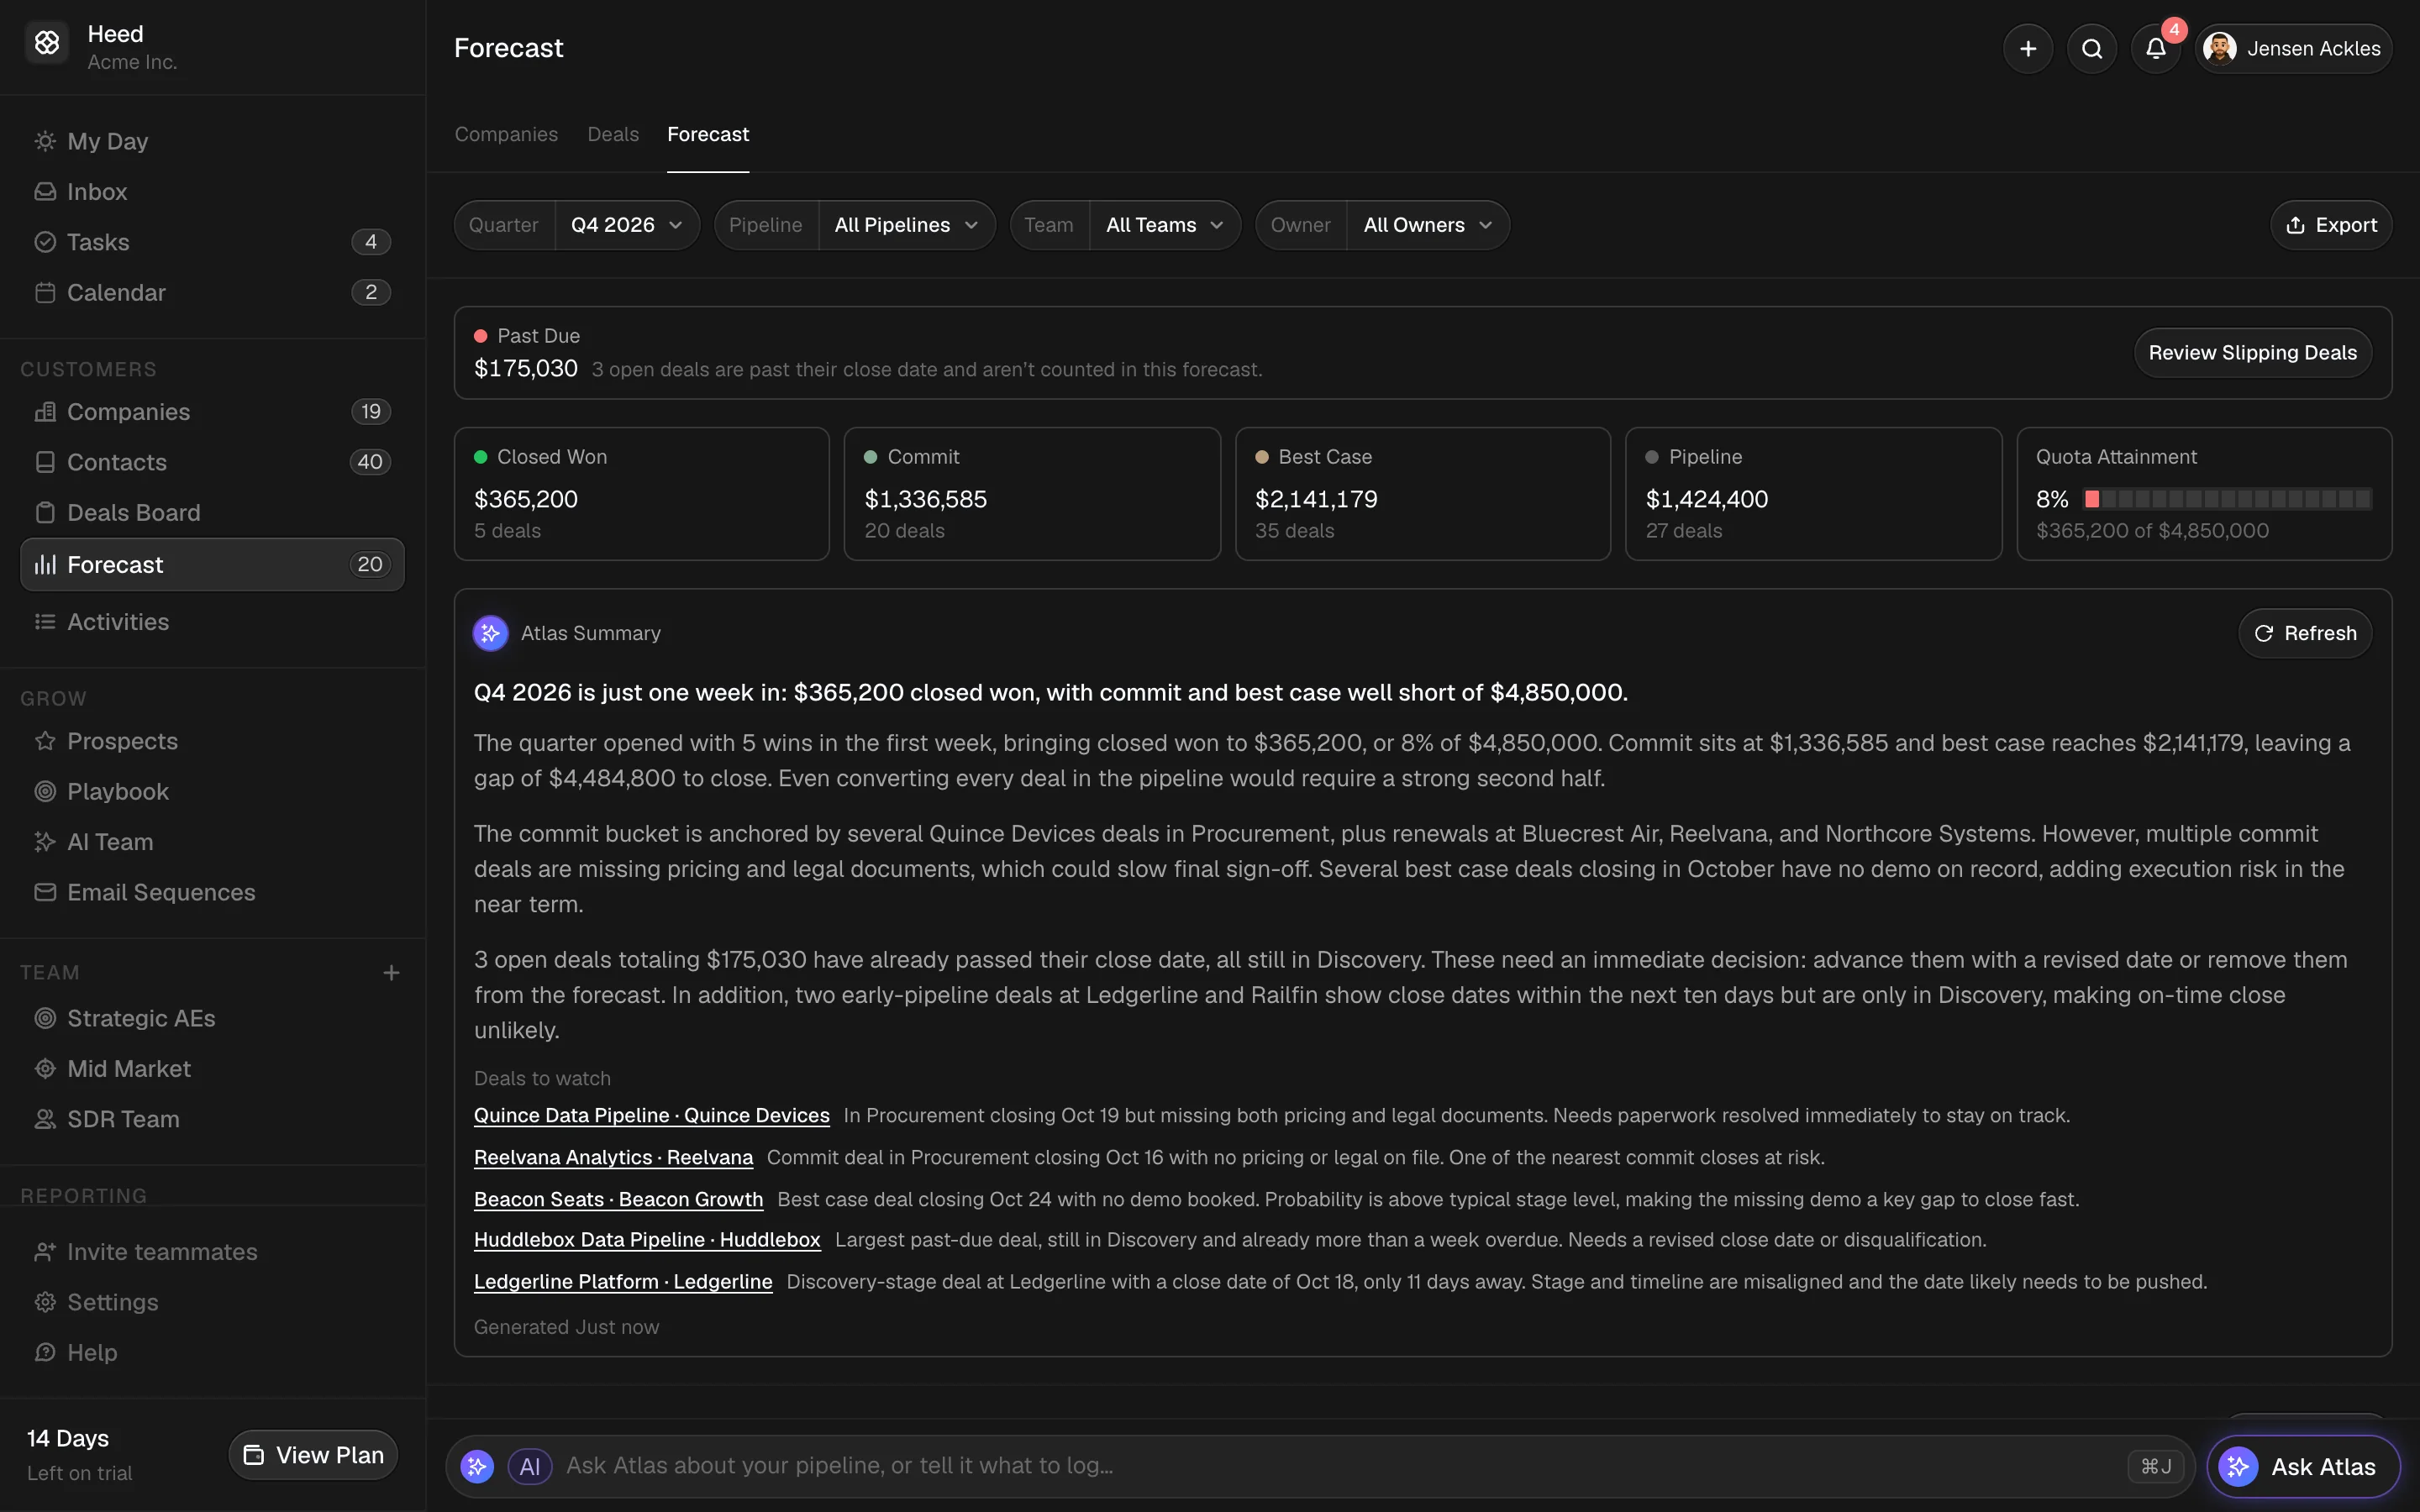Open Contacts in the sidebar
The image size is (2420, 1512).
coord(212,462)
